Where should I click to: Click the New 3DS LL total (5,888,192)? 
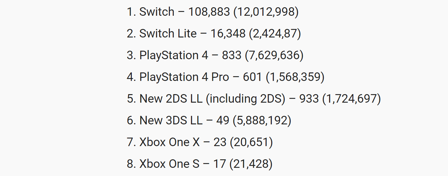coord(262,120)
